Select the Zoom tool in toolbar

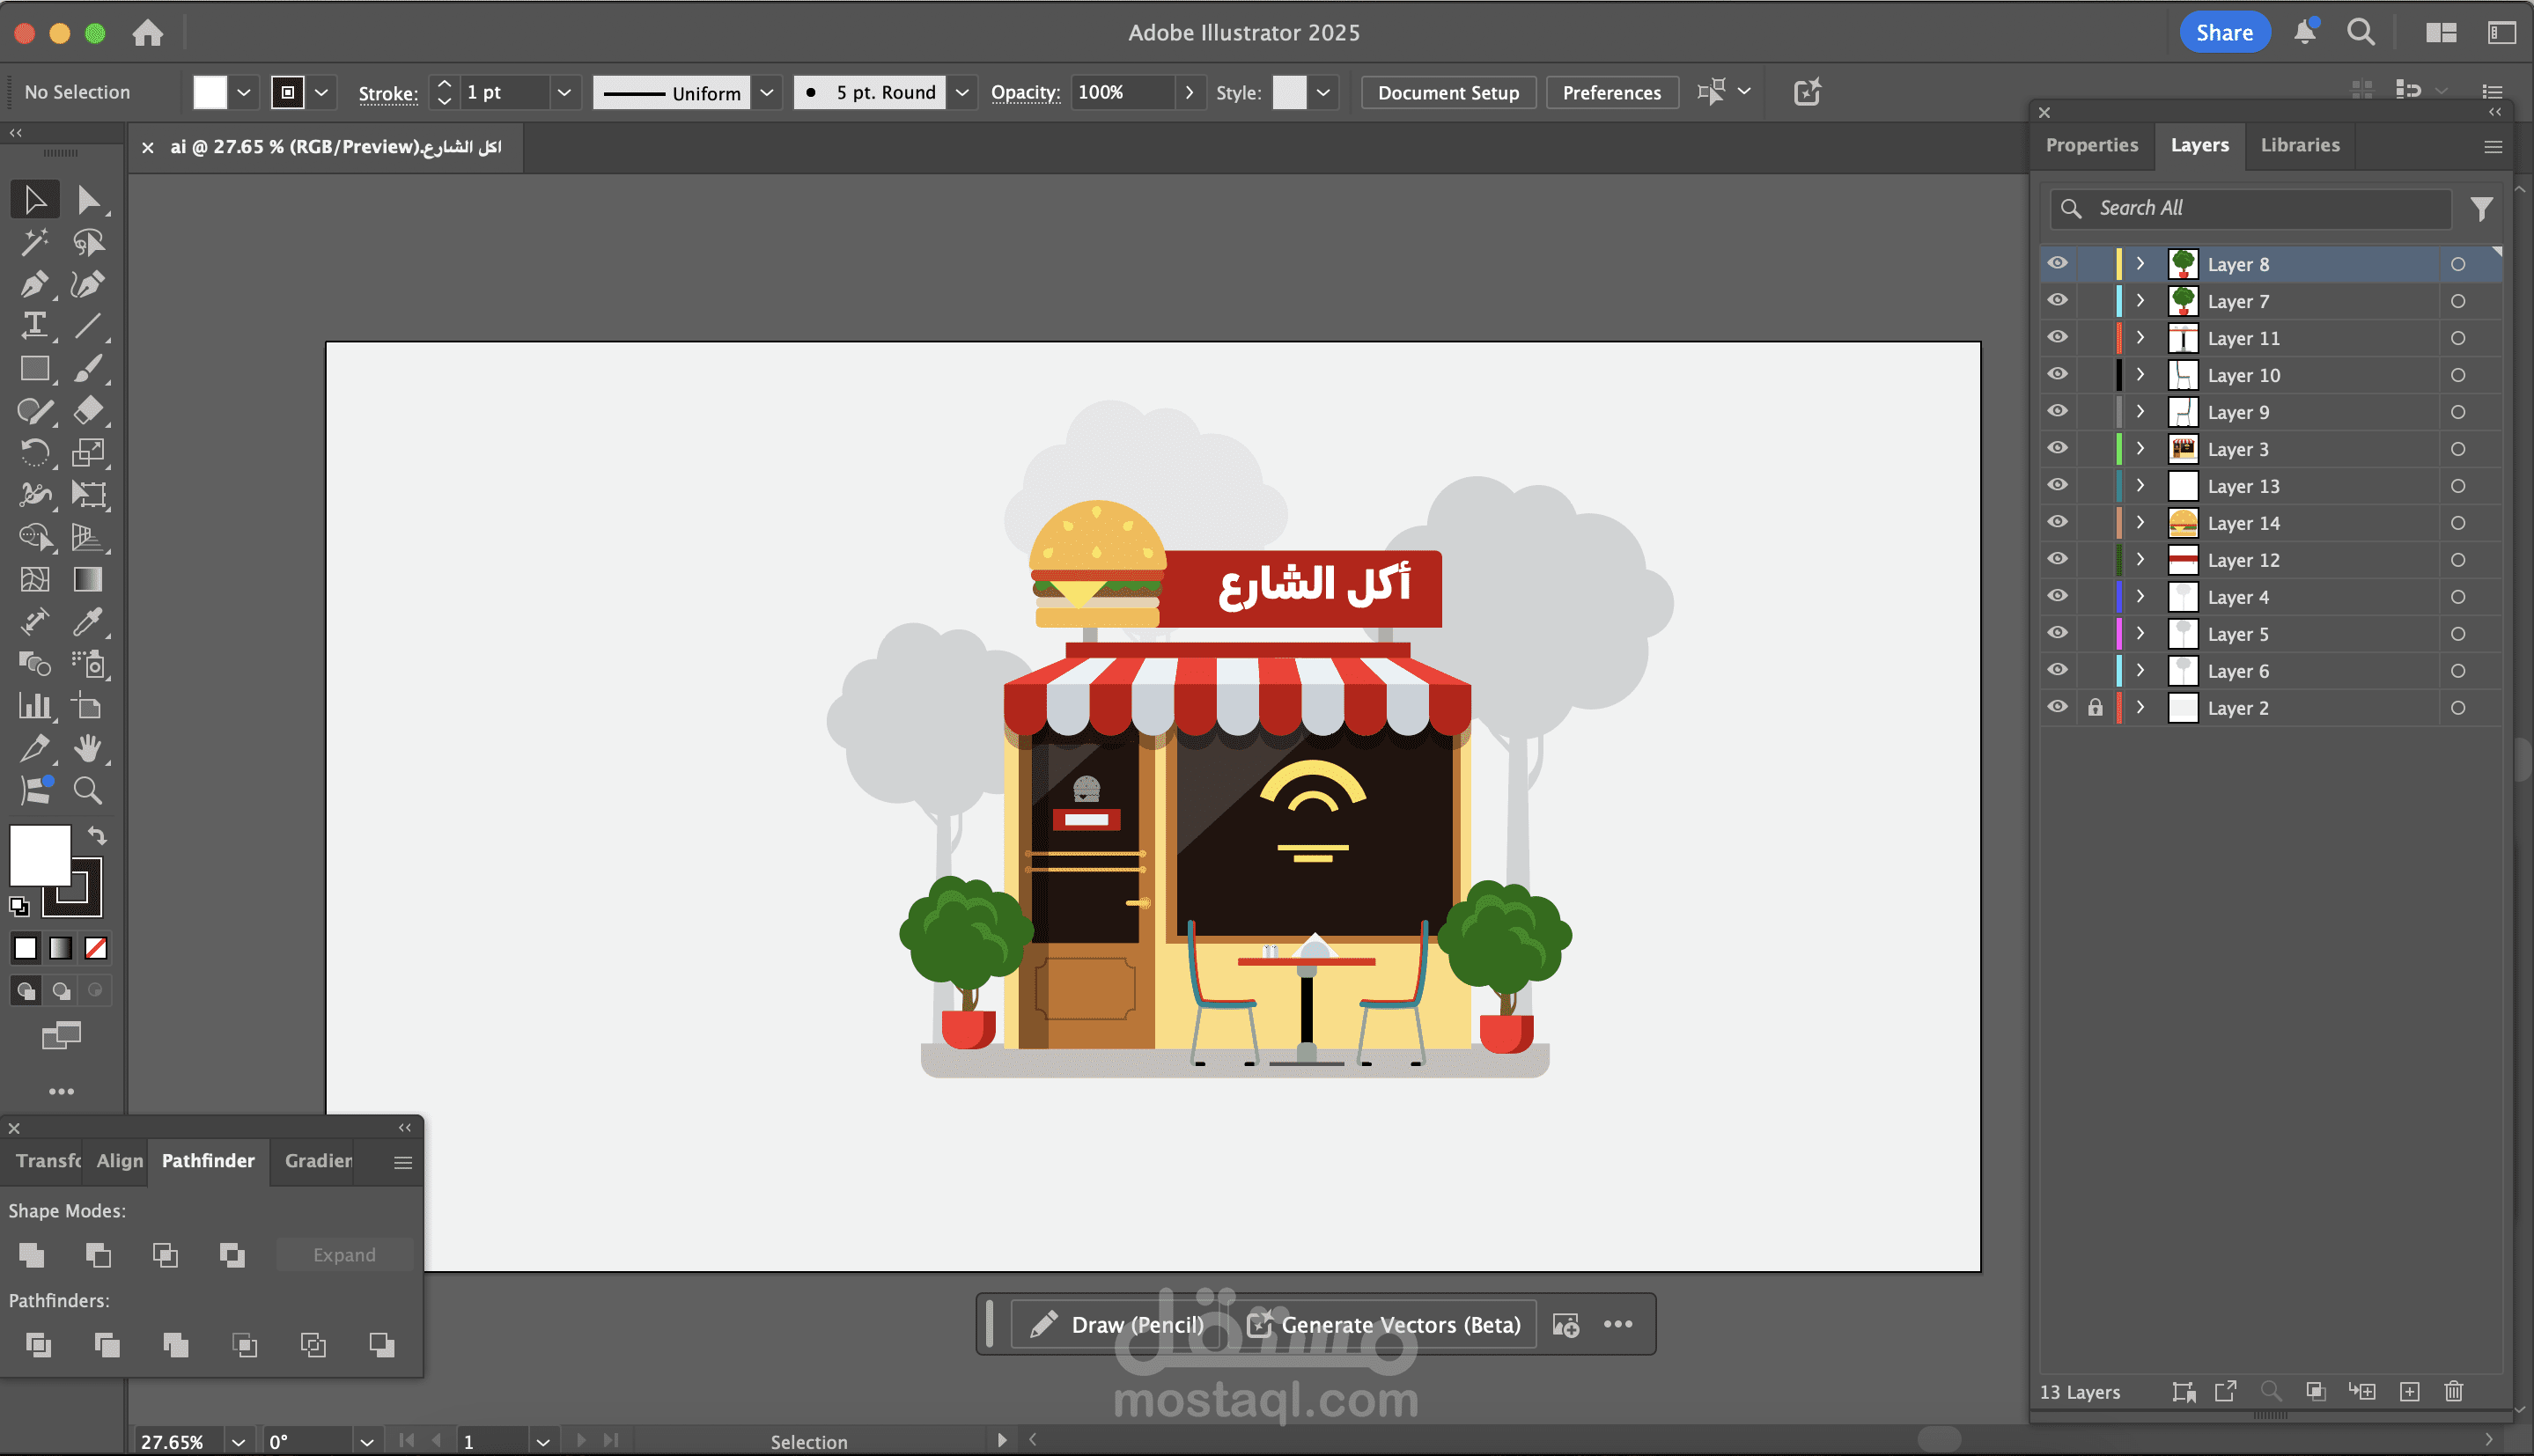(x=88, y=791)
